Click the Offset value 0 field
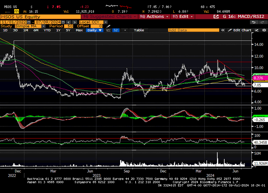This screenshot has width=268, height=193. click(96, 26)
